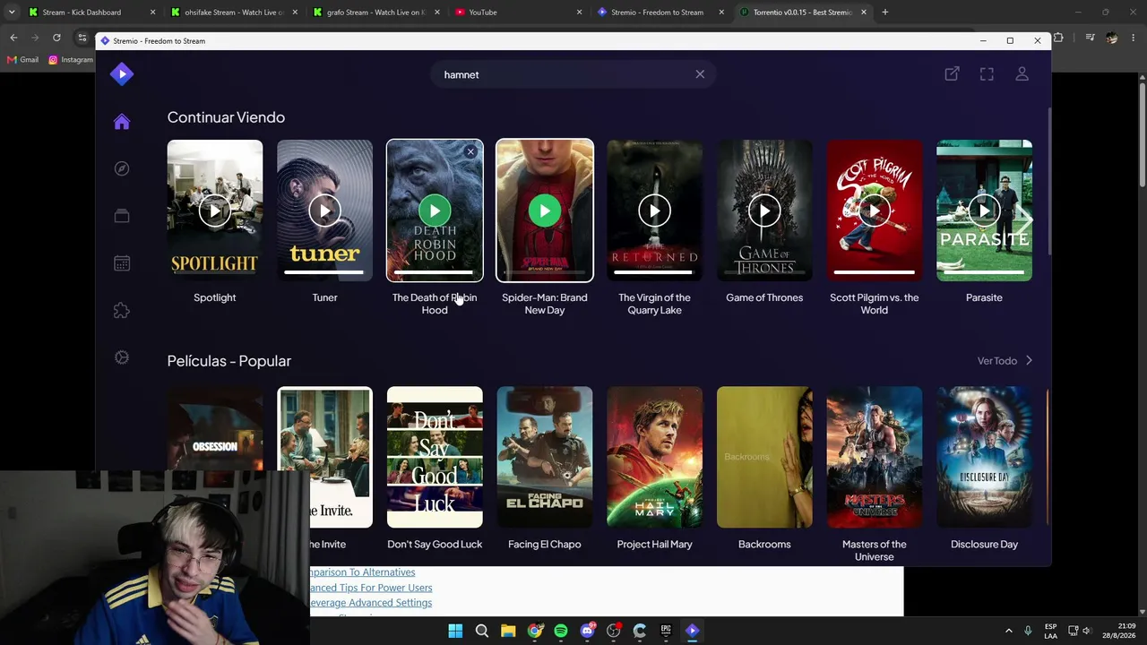Switch to 'Stremio - Freedom to Stream' browser tab
The image size is (1147, 645).
point(660,13)
